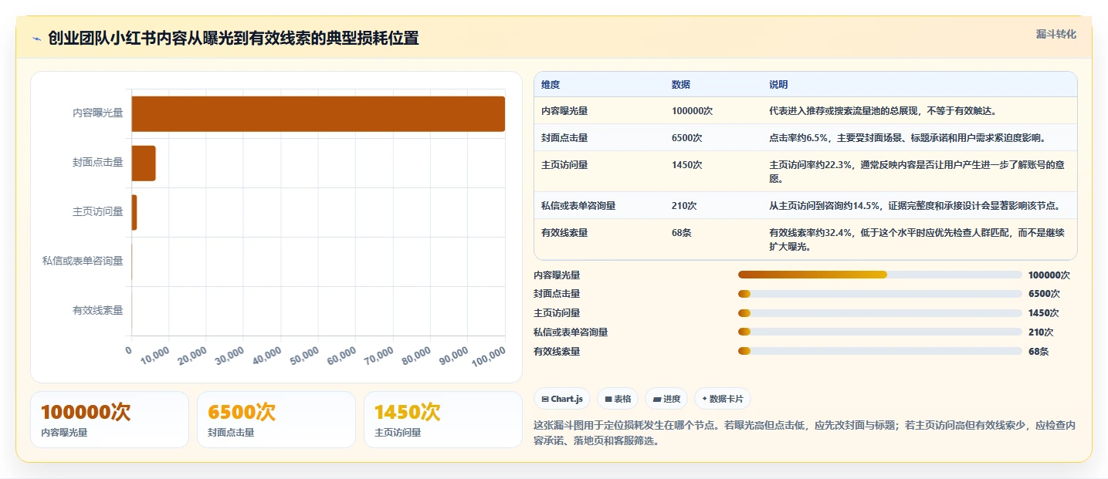Click the 68条 table cell
This screenshot has height=479, width=1108.
pyautogui.click(x=681, y=232)
